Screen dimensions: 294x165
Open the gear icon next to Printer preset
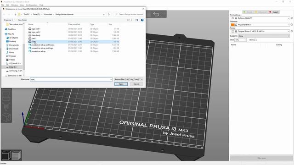(292, 31)
